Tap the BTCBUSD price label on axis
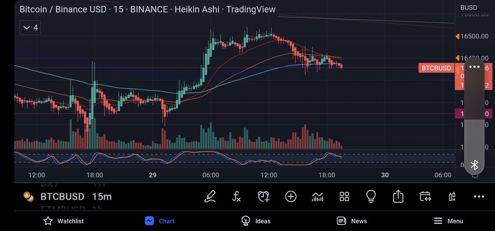The image size is (495, 231). 436,68
